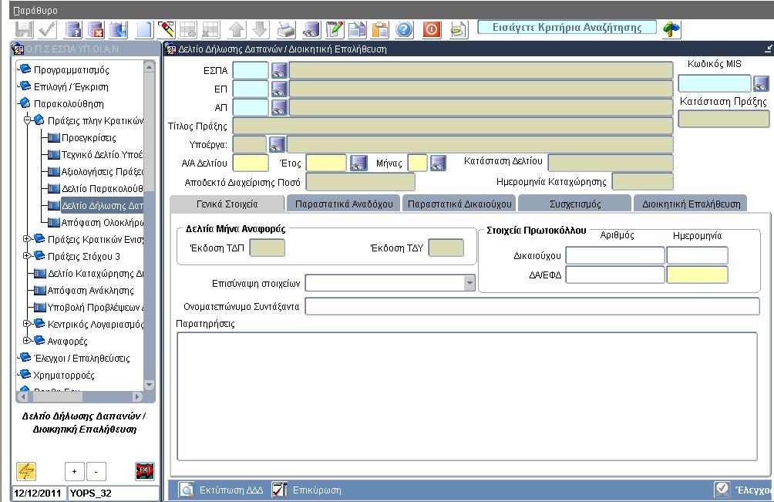This screenshot has height=502, width=774.
Task: Click the red power exit toolbar icon
Action: coord(432,30)
